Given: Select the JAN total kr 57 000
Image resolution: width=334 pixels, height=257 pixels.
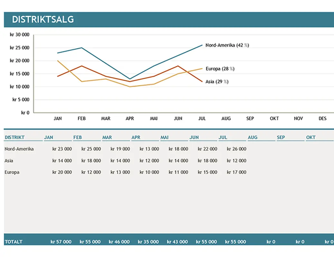Looking at the screenshot, I should click(x=61, y=242).
